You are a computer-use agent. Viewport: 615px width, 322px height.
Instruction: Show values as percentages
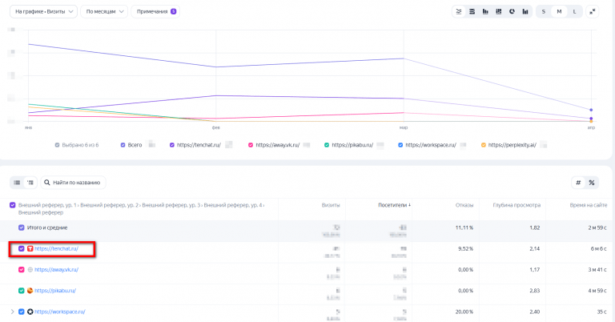pos(592,183)
